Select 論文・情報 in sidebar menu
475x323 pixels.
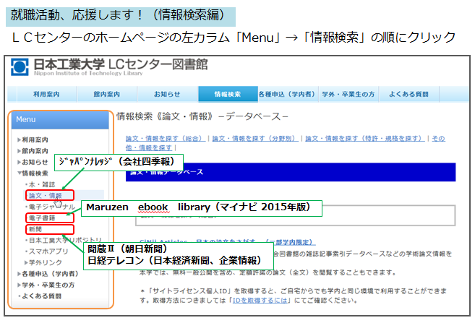44,195
